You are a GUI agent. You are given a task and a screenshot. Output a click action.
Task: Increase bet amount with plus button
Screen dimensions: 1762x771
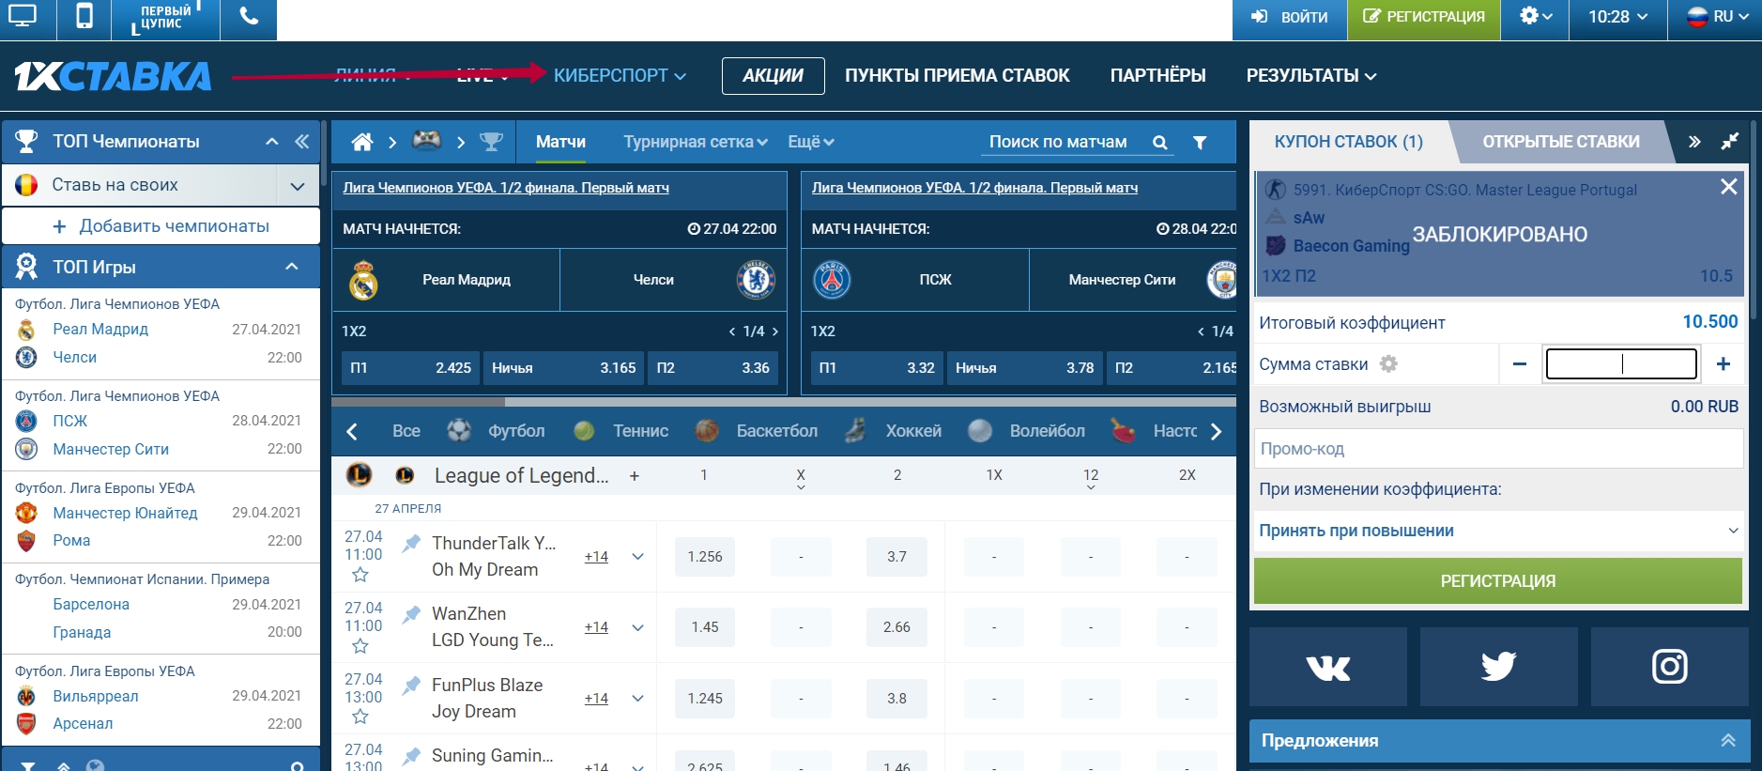coord(1723,364)
